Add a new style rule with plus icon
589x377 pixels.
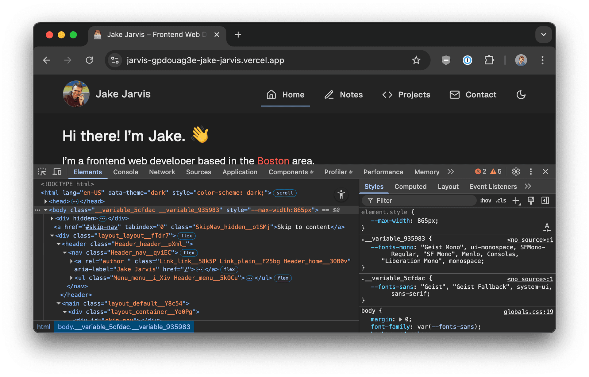515,200
